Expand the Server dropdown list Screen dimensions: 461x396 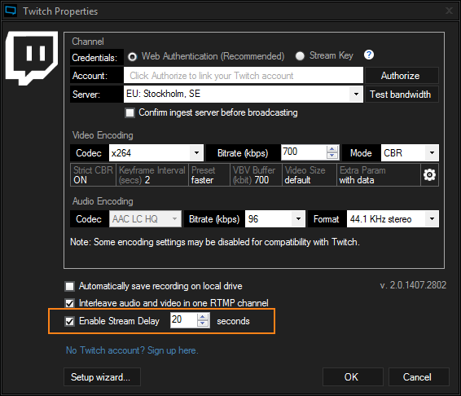(x=356, y=95)
